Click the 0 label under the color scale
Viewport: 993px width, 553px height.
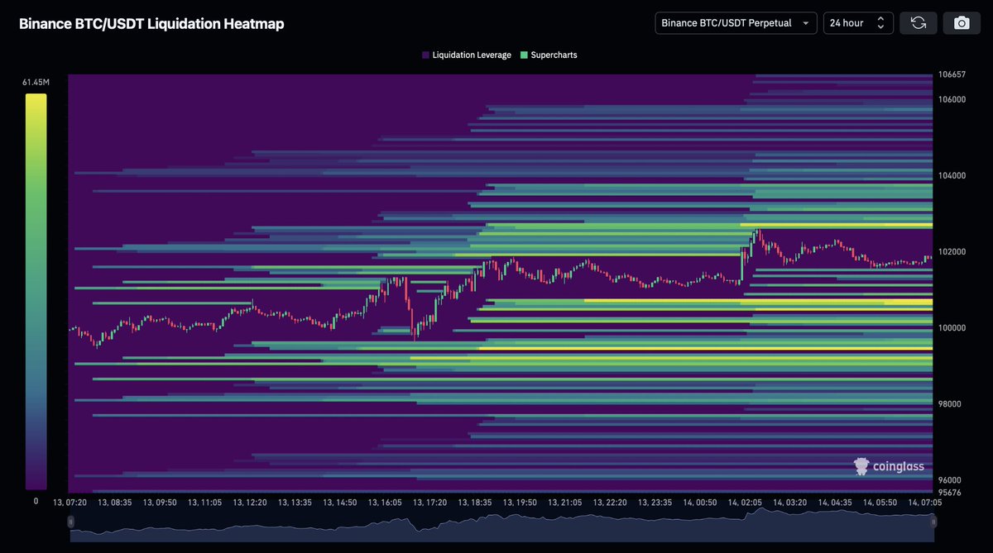(x=36, y=501)
